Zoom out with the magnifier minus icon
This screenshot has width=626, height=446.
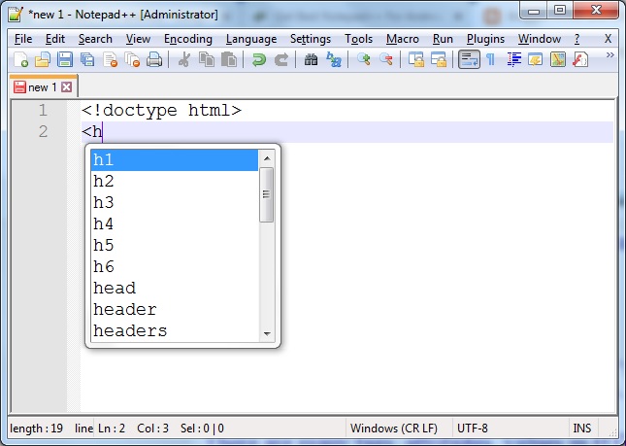pos(386,59)
